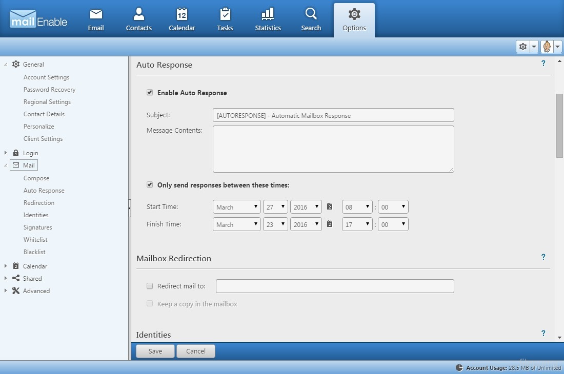Screen dimensions: 564x374
Task: Open Finish Time calendar picker icon
Action: [330, 224]
